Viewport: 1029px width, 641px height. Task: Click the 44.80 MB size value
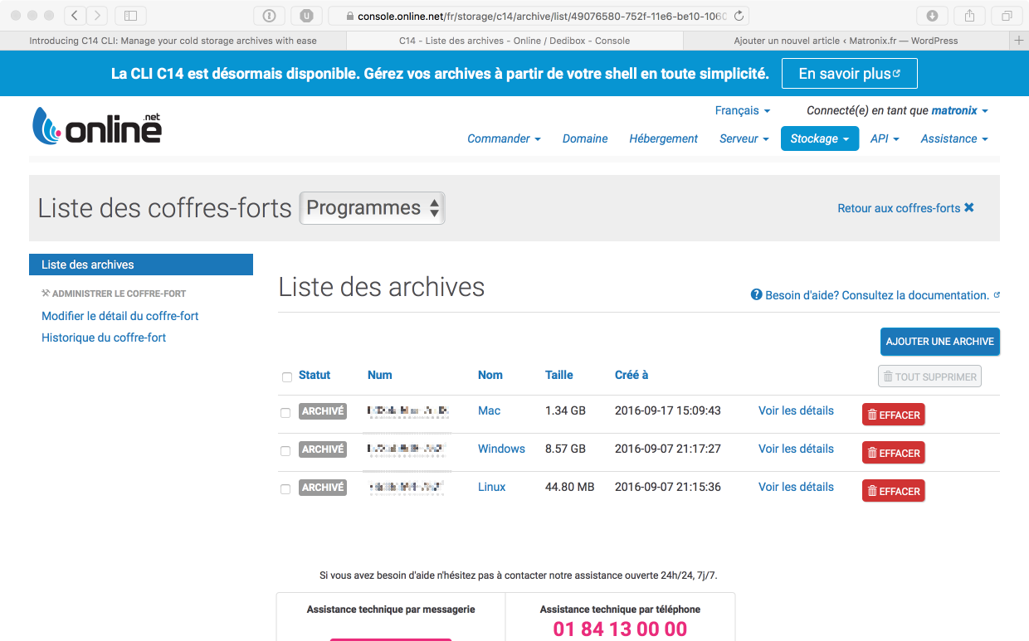click(570, 487)
